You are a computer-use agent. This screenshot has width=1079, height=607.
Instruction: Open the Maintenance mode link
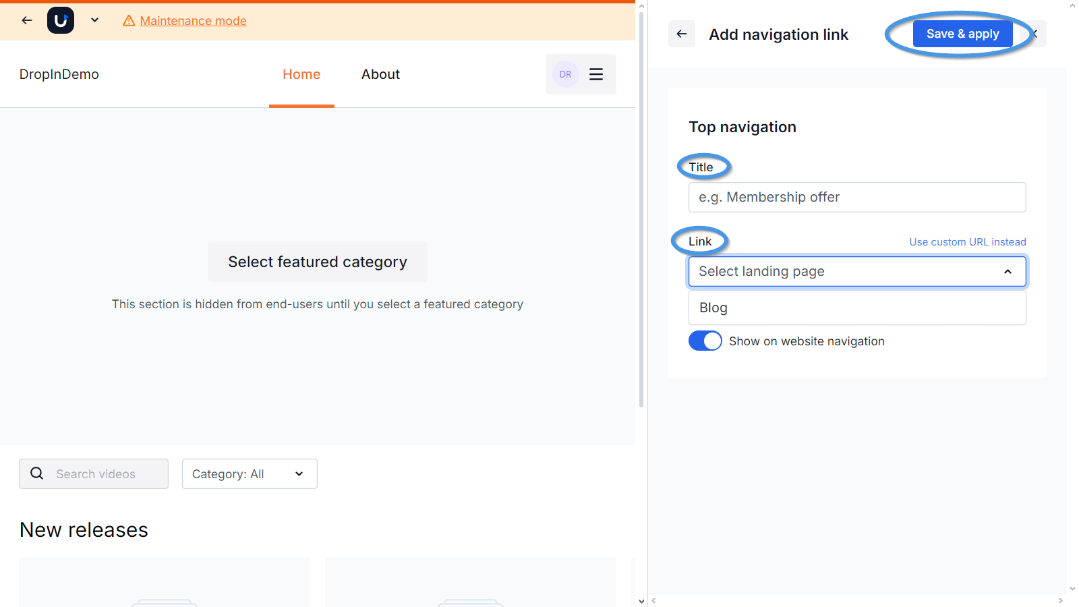pos(193,21)
